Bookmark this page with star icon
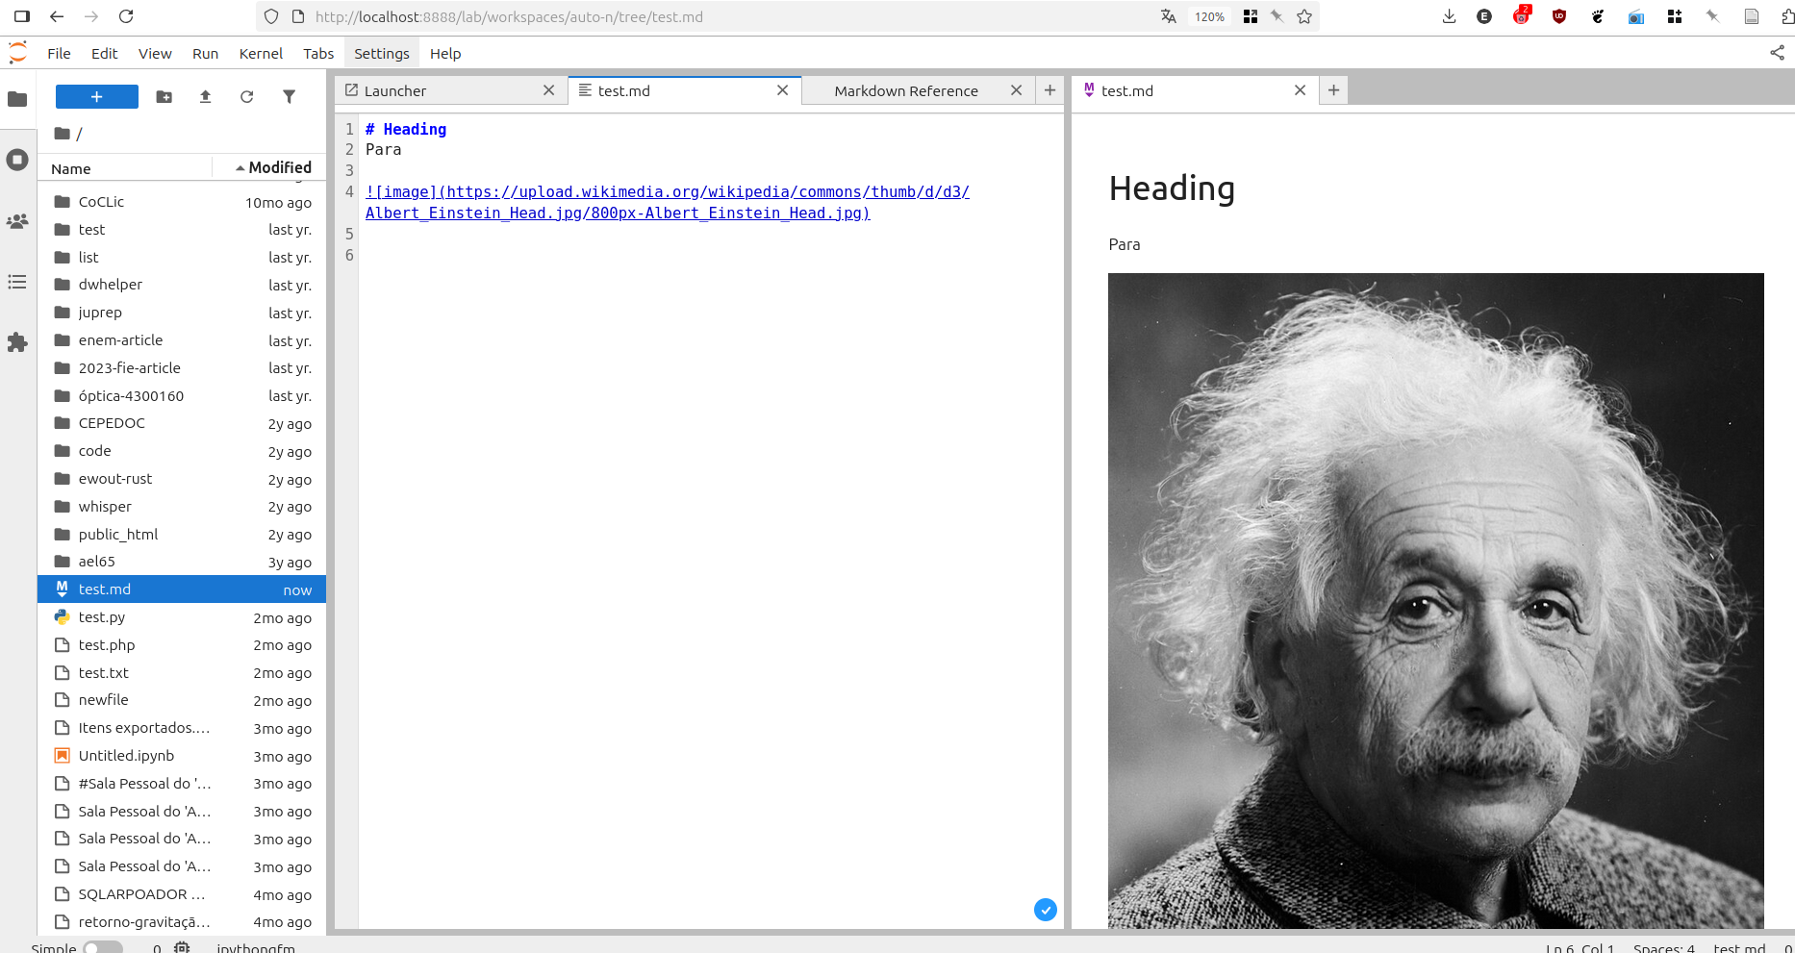 pyautogui.click(x=1304, y=16)
